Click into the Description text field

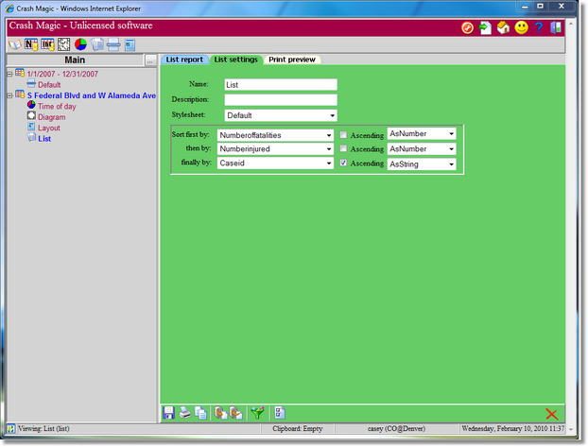click(x=280, y=100)
